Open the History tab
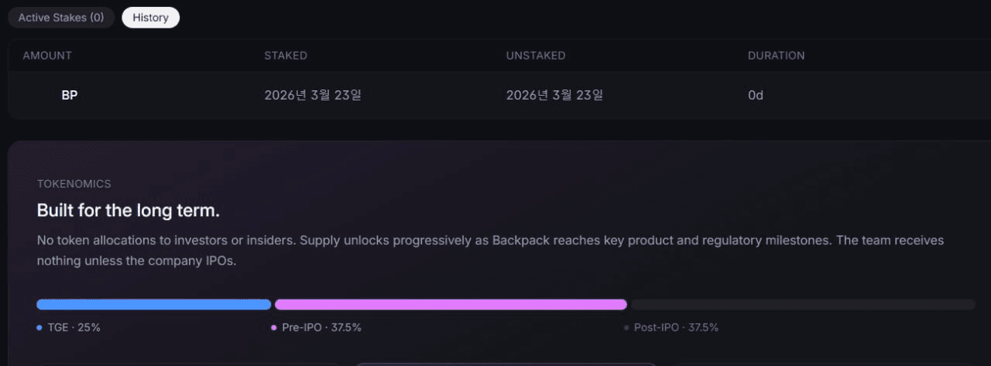991x366 pixels. tap(150, 18)
